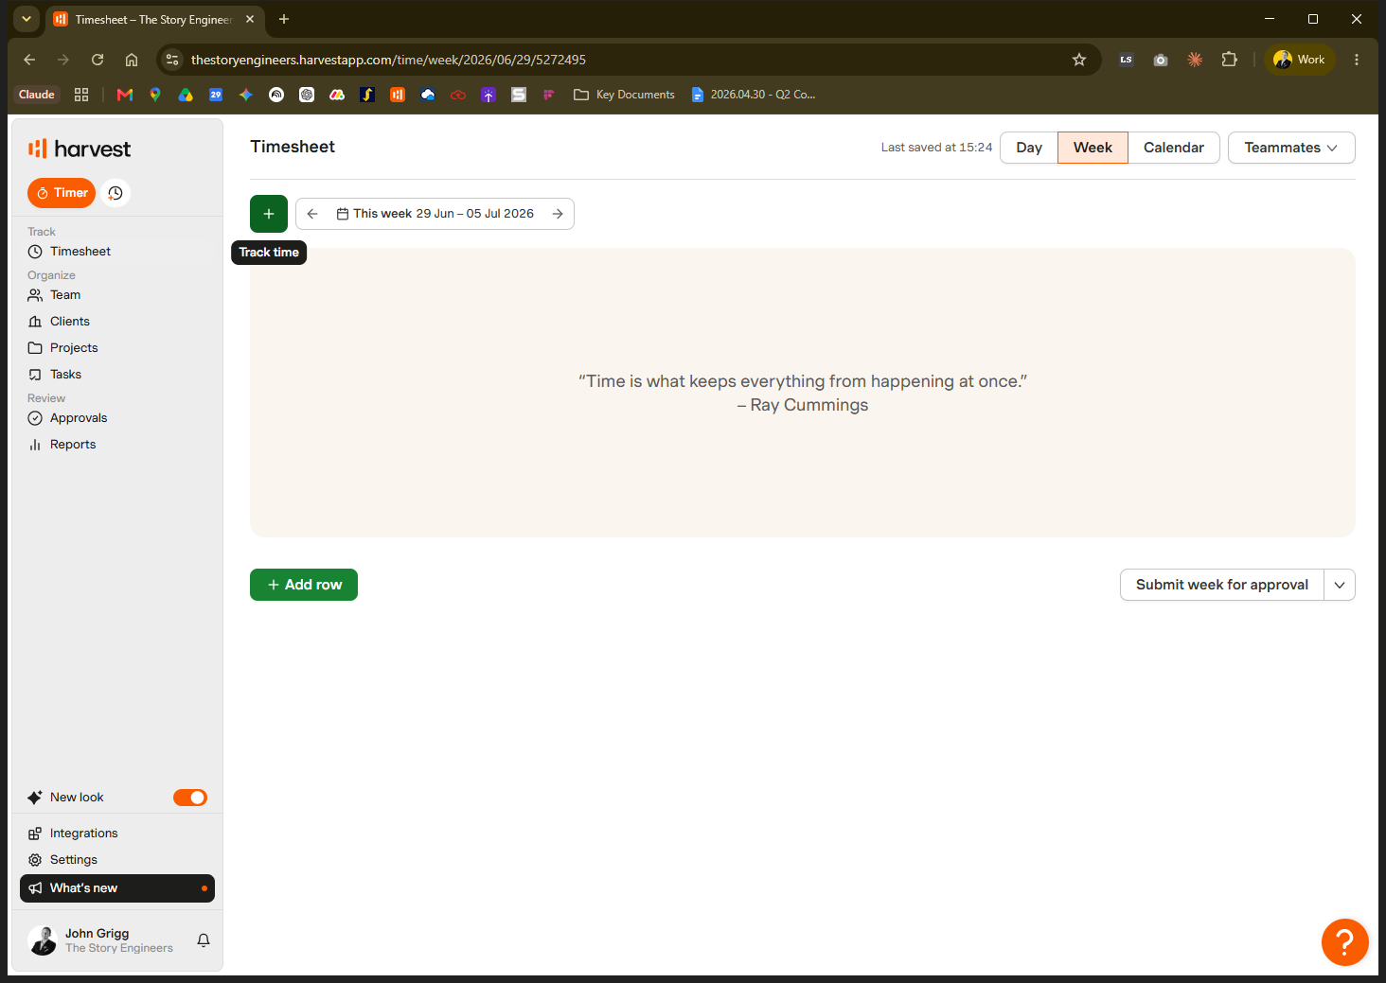Switch to Day view
Image resolution: width=1386 pixels, height=983 pixels.
(x=1029, y=148)
